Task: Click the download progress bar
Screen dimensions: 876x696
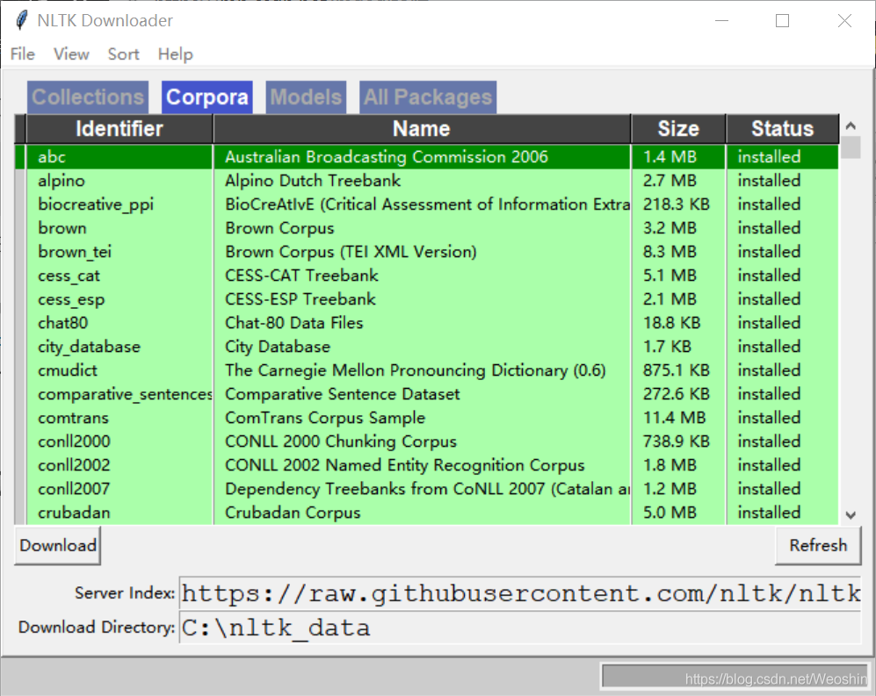Action: pyautogui.click(x=735, y=677)
